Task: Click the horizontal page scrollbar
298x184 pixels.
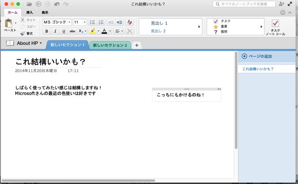Action: 79,181
